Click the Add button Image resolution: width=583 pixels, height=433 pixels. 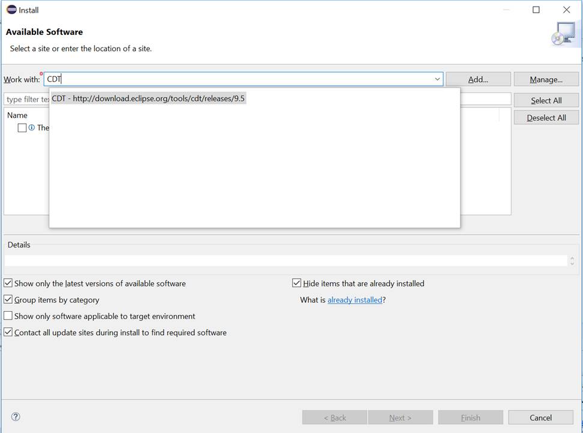click(478, 79)
